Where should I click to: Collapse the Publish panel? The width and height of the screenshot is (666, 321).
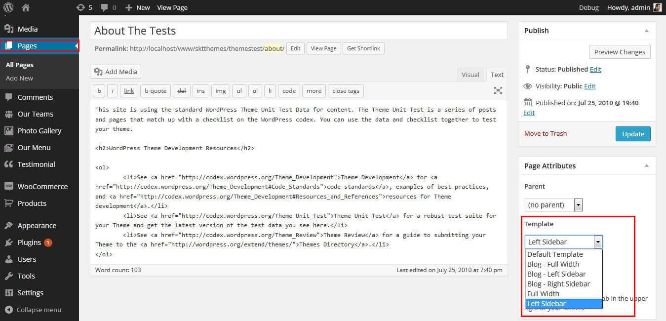click(646, 31)
